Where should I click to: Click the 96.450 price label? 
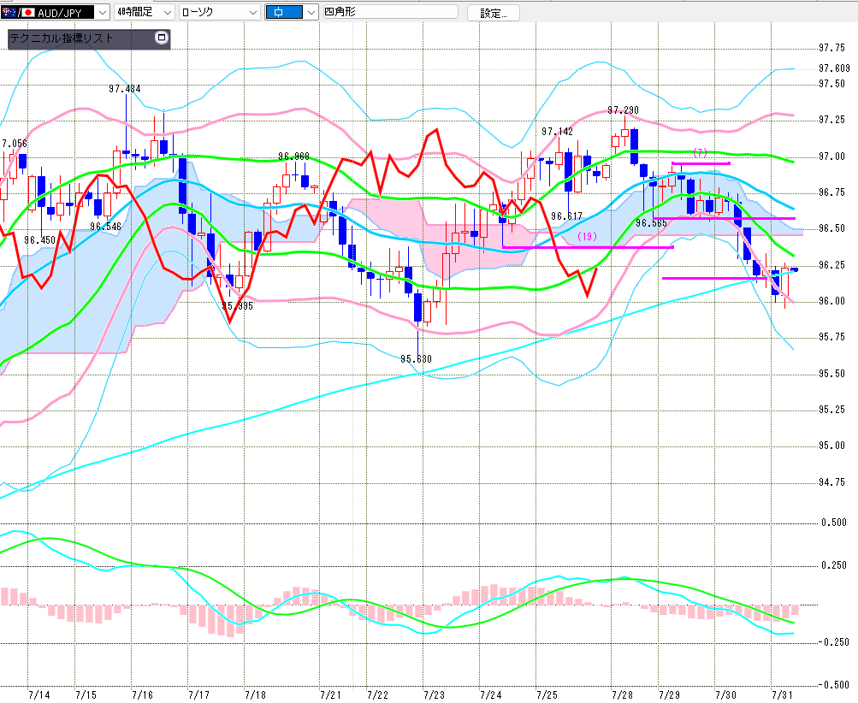click(40, 240)
